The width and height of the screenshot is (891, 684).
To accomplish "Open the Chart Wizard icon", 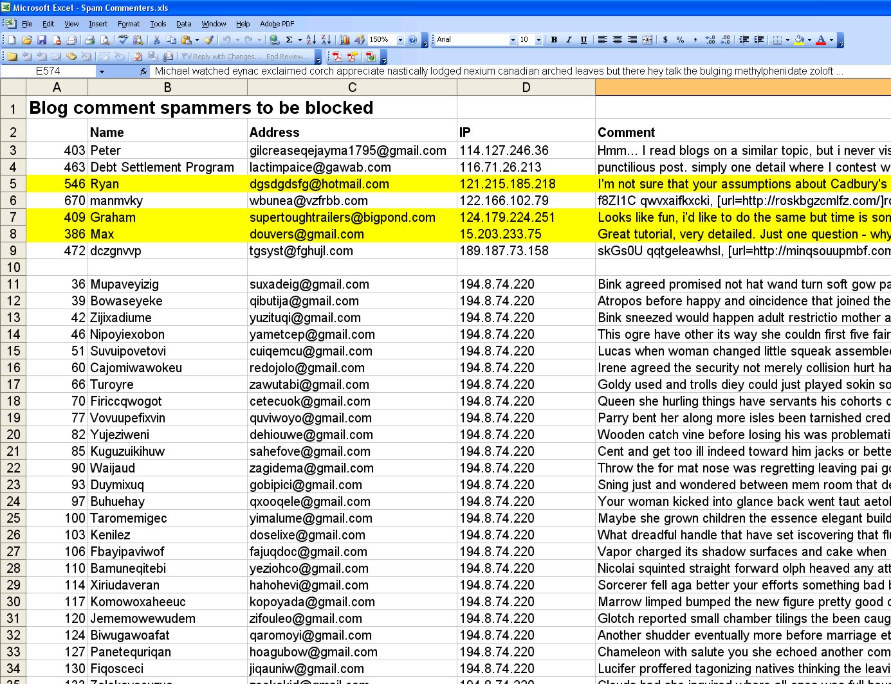I will [345, 40].
